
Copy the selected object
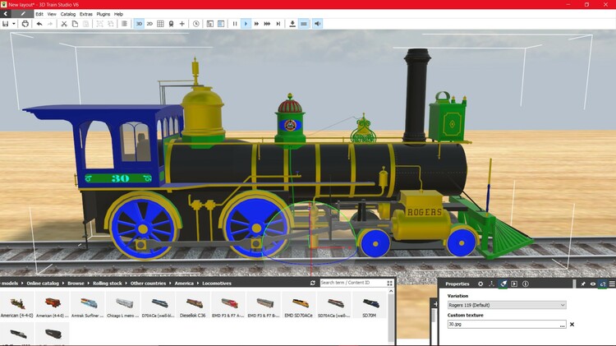(x=75, y=24)
